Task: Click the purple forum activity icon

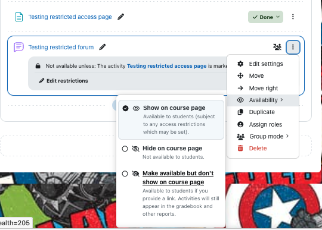Action: pos(18,47)
